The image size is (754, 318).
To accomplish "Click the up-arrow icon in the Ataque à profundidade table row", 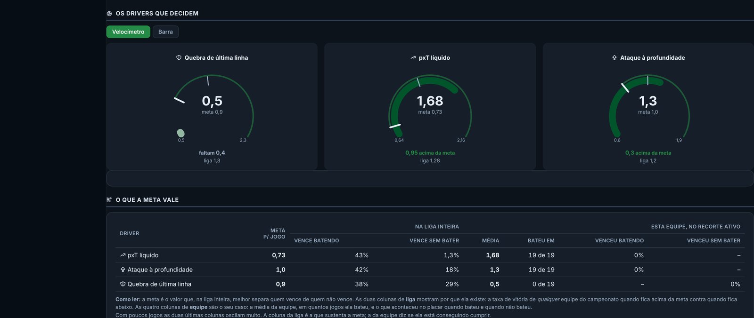I will [123, 270].
